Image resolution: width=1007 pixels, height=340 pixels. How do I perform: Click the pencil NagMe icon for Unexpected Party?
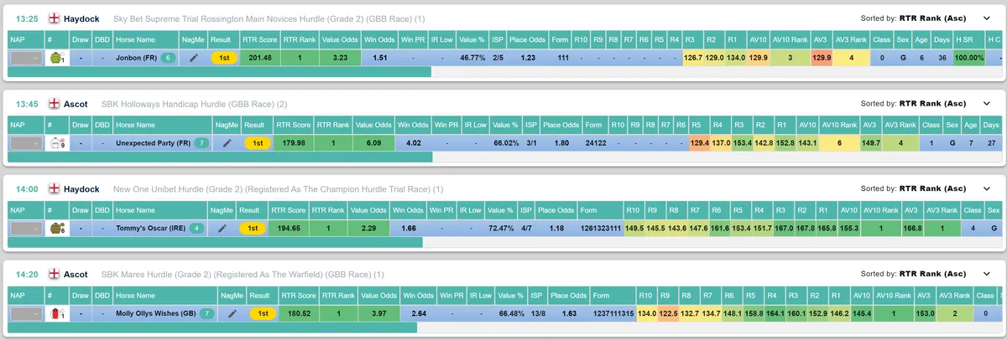pyautogui.click(x=227, y=143)
